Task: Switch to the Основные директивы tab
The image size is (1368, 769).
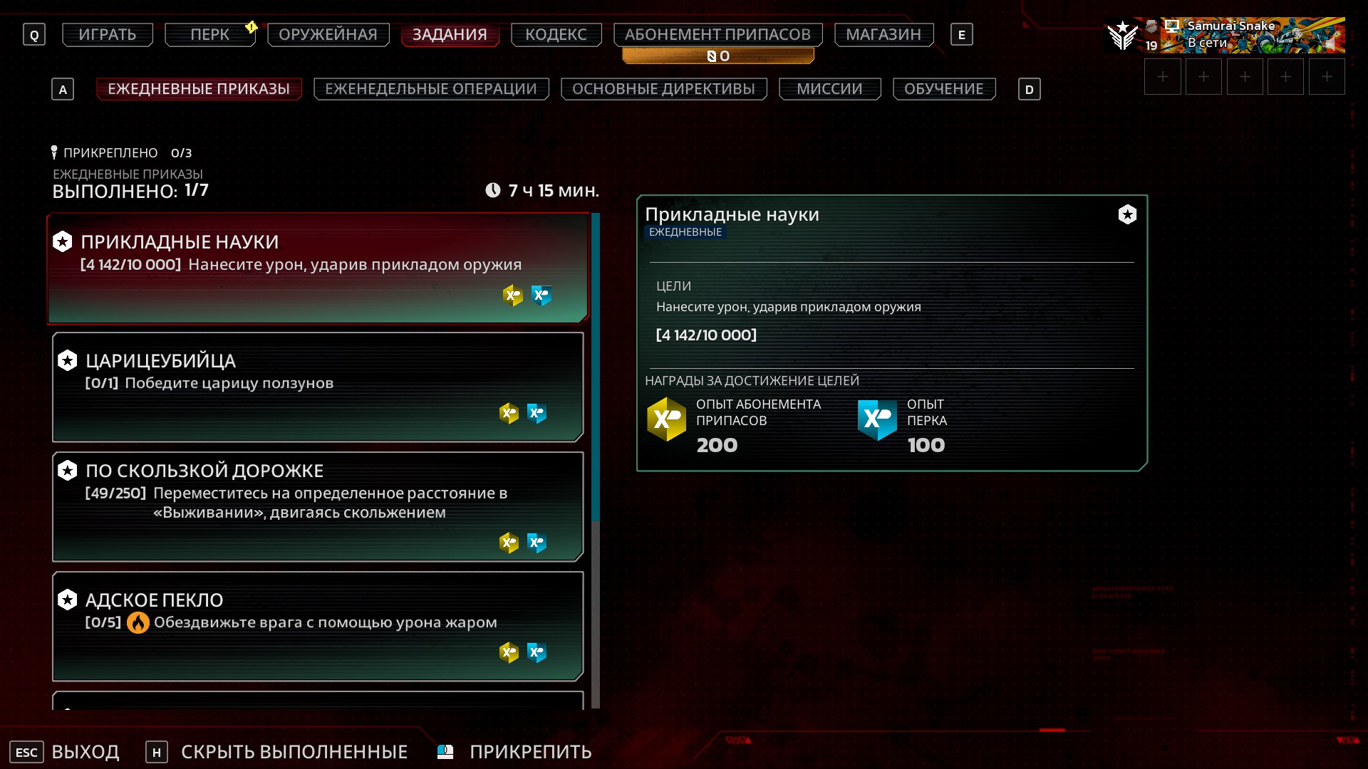Action: [x=663, y=89]
